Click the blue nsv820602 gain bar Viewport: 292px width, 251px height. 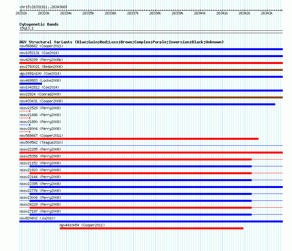coord(151,221)
